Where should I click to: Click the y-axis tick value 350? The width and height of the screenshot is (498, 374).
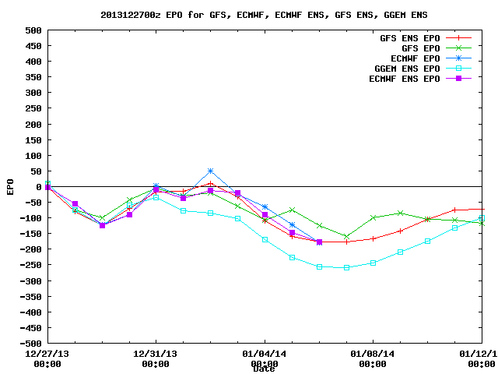tap(33, 77)
